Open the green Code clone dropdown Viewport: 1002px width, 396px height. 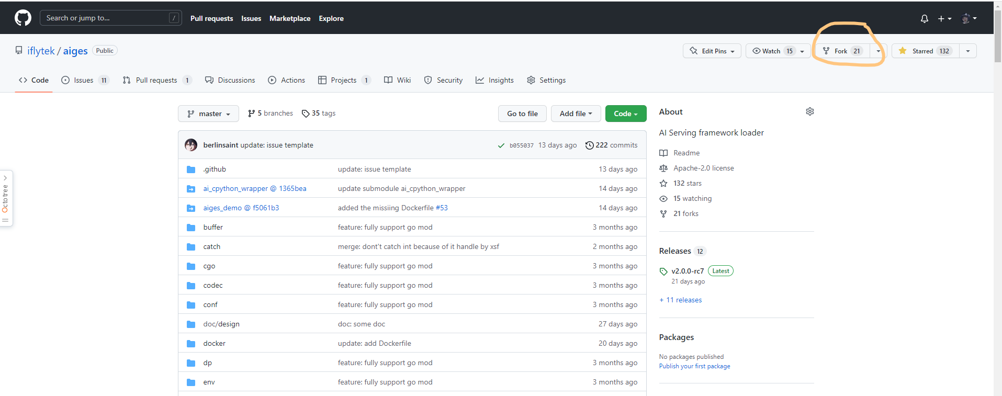click(x=626, y=114)
